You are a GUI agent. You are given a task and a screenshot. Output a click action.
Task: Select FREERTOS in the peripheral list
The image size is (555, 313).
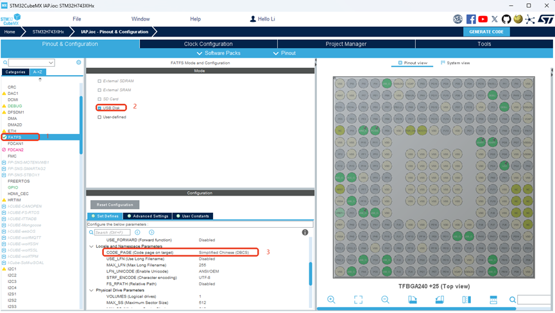tap(19, 181)
